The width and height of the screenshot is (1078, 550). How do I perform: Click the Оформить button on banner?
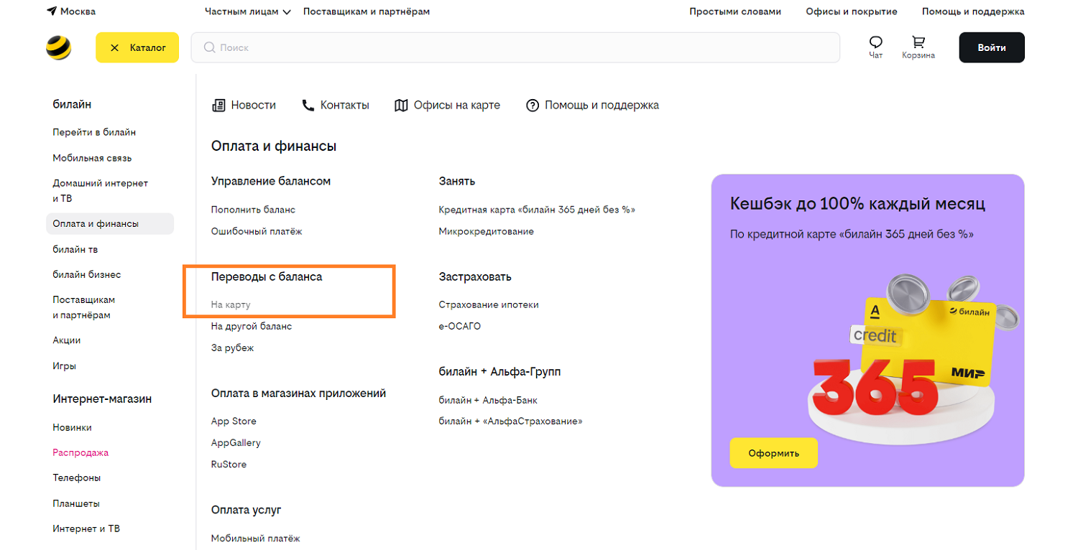point(773,453)
